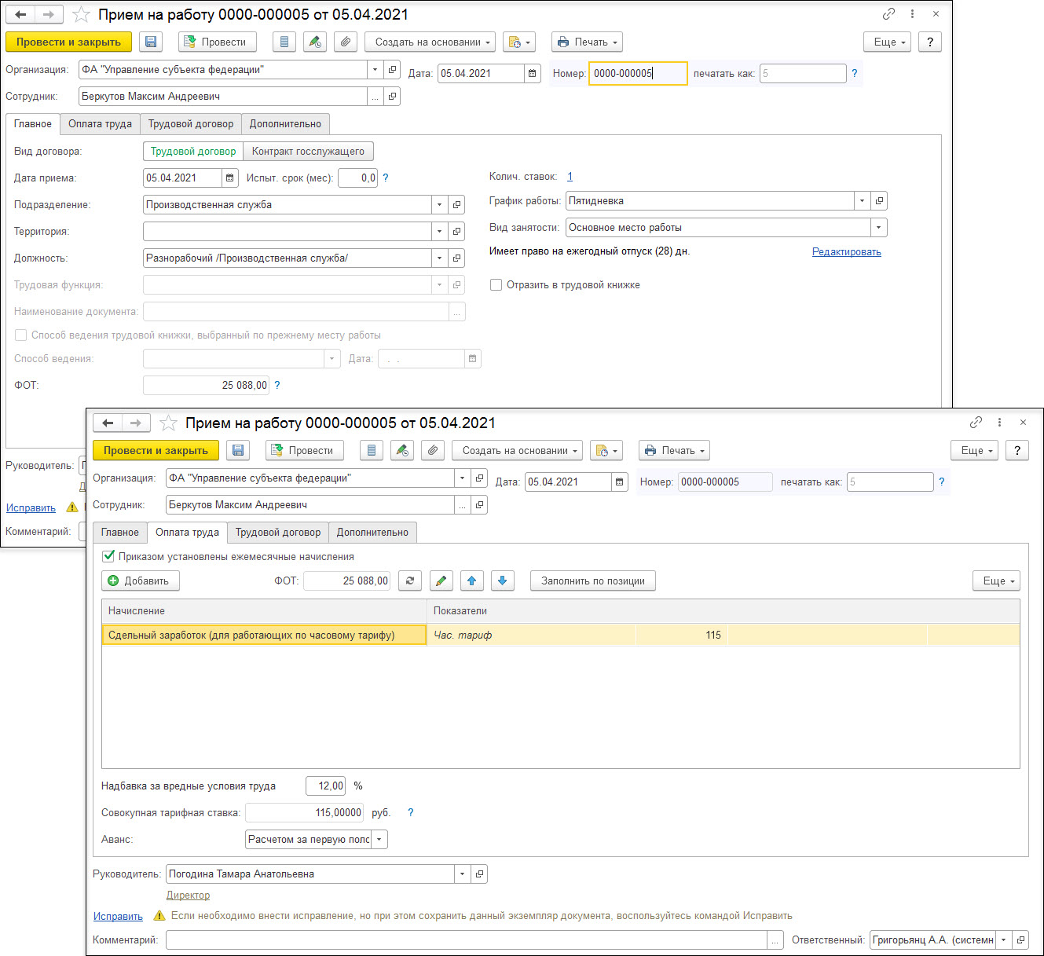Click the 'Час. тариф' value 115 cell

(681, 635)
